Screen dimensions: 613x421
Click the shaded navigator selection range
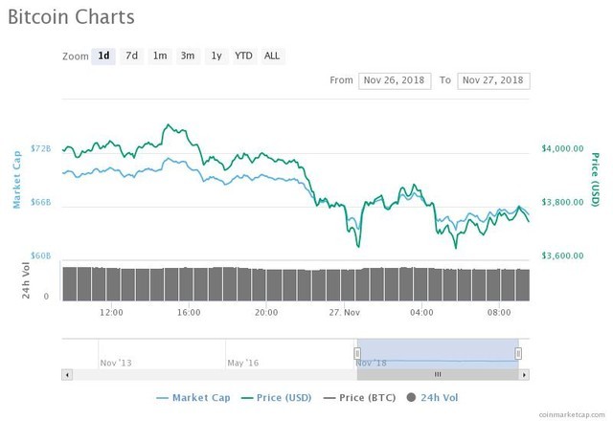tap(437, 349)
